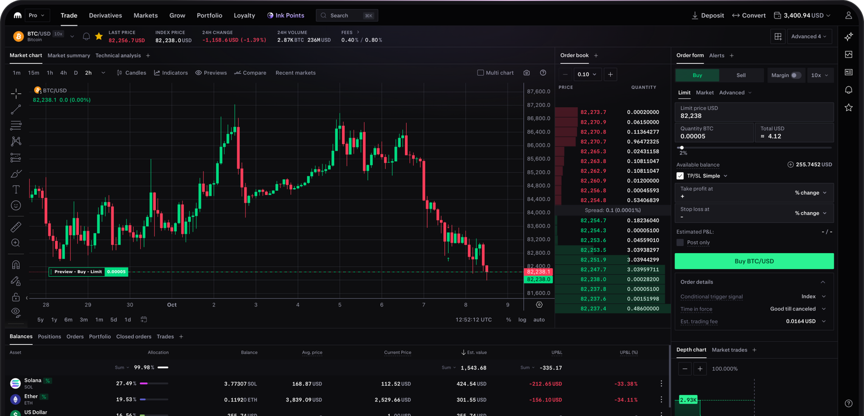This screenshot has width=864, height=416.
Task: Click the Buy BTC/USD button
Action: pyautogui.click(x=754, y=261)
